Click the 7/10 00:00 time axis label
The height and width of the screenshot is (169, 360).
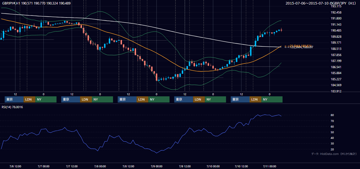[x=213, y=166]
